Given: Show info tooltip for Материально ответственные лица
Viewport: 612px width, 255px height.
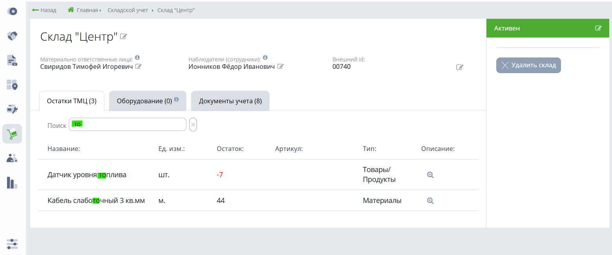Looking at the screenshot, I should [137, 57].
